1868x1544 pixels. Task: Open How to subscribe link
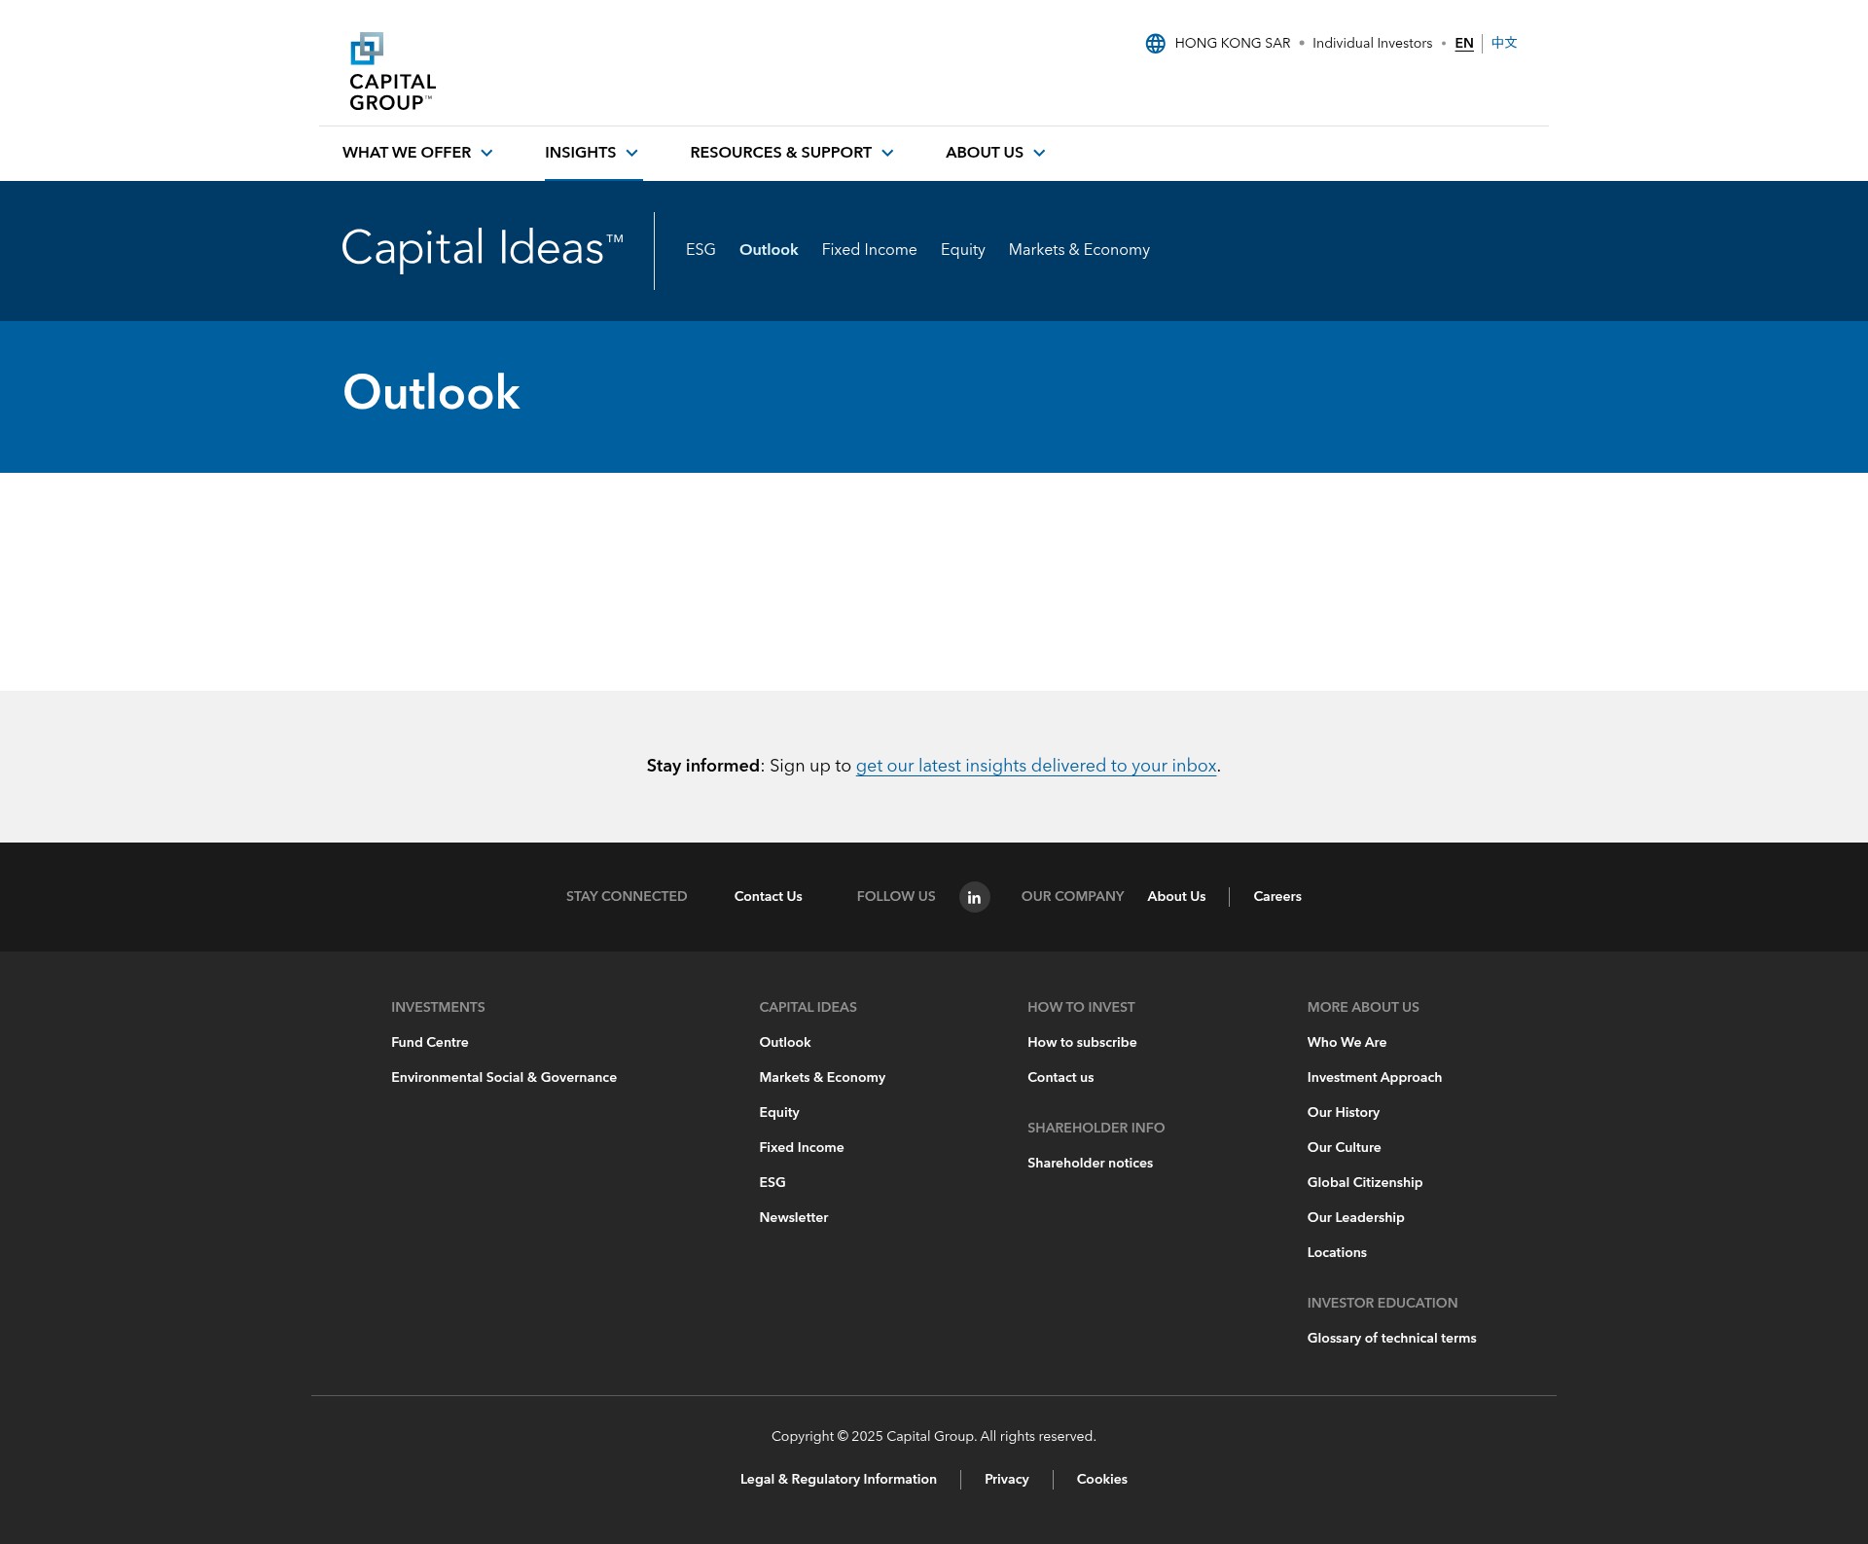pos(1082,1042)
